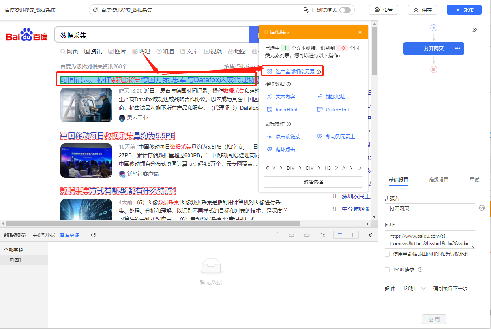This screenshot has height=329, width=491.
Task: Collapse the 操作提示 panel with the double-up chevron
Action: click(360, 32)
